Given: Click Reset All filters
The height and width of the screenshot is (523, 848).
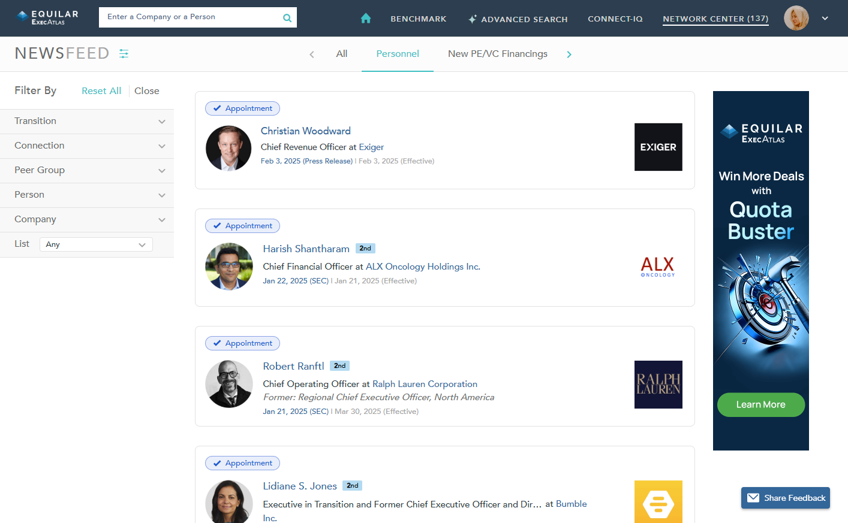Looking at the screenshot, I should tap(101, 91).
